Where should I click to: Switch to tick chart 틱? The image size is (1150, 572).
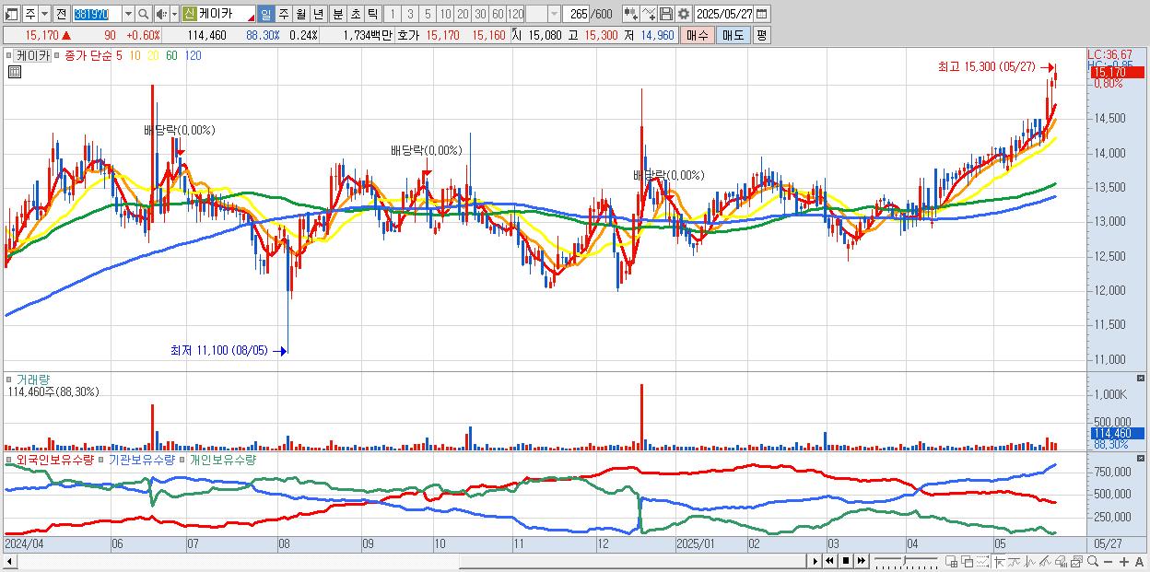coord(372,14)
